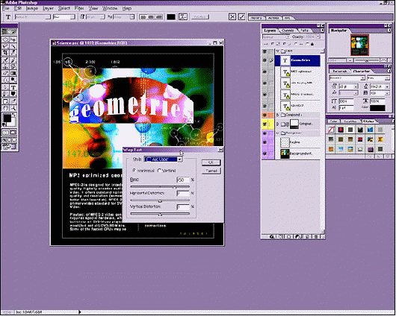Open the anti-aliasing dropdown in options bar

coord(124,17)
